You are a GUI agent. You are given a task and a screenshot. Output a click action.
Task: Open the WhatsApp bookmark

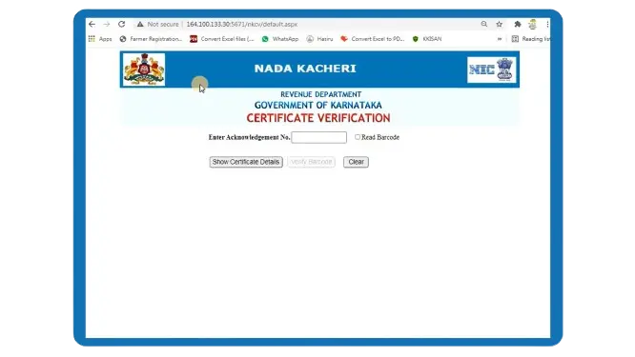[x=280, y=39]
